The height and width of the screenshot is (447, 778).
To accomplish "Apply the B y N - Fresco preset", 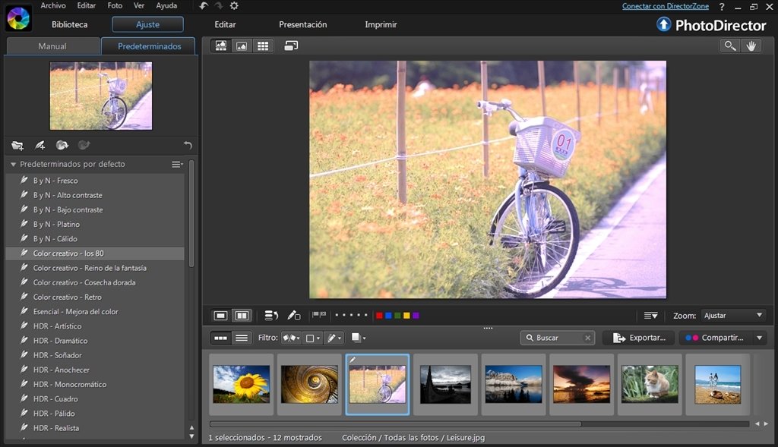I will click(94, 181).
